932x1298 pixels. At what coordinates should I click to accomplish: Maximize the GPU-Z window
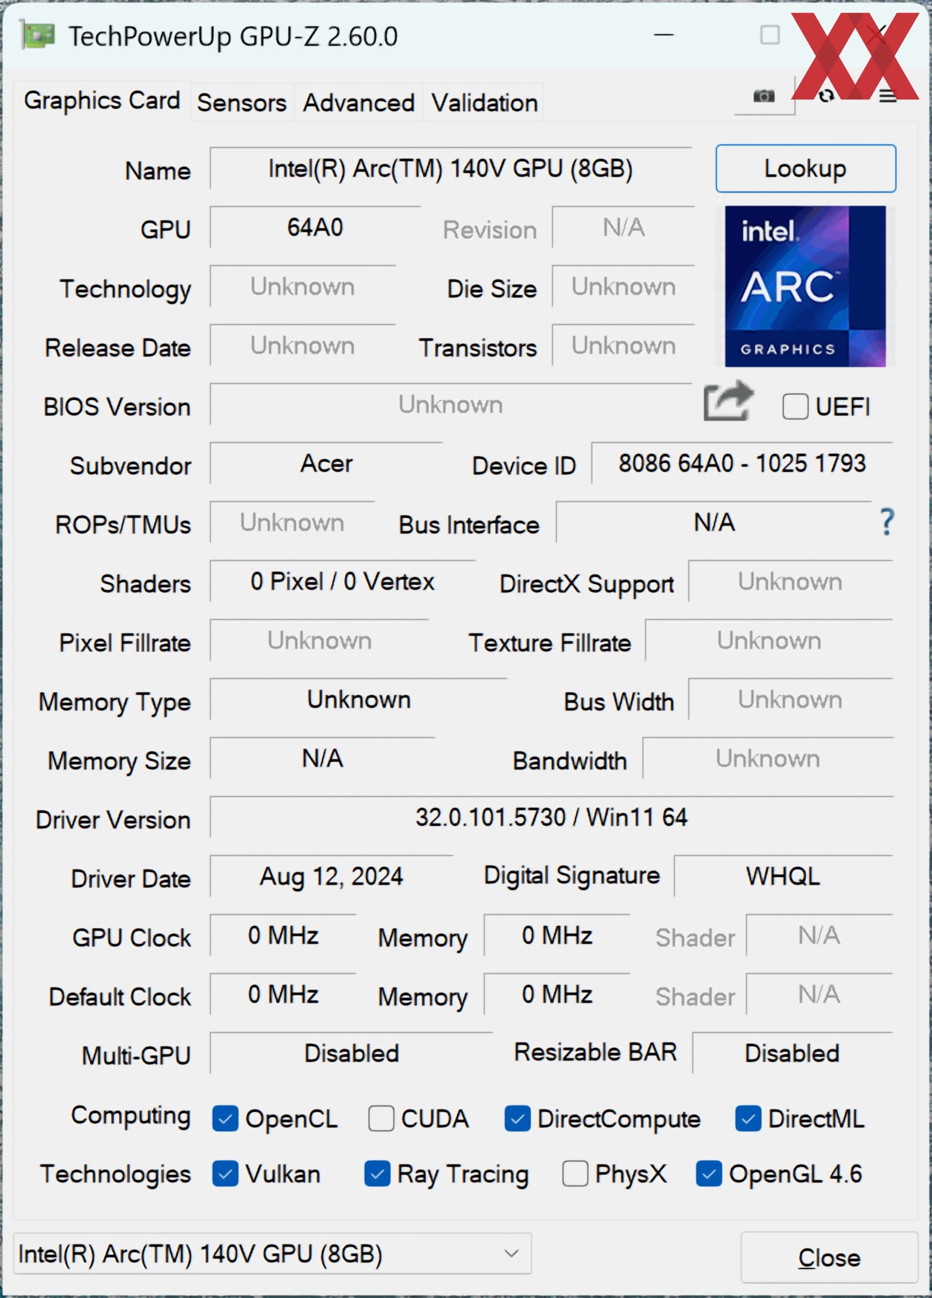click(769, 35)
